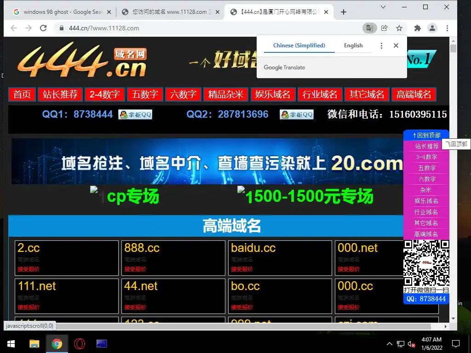Close the www.11128.com tab
The width and height of the screenshot is (471, 353).
coord(218,12)
